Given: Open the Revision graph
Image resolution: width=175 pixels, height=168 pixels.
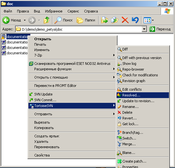Looking at the screenshot, I should click(x=143, y=81).
